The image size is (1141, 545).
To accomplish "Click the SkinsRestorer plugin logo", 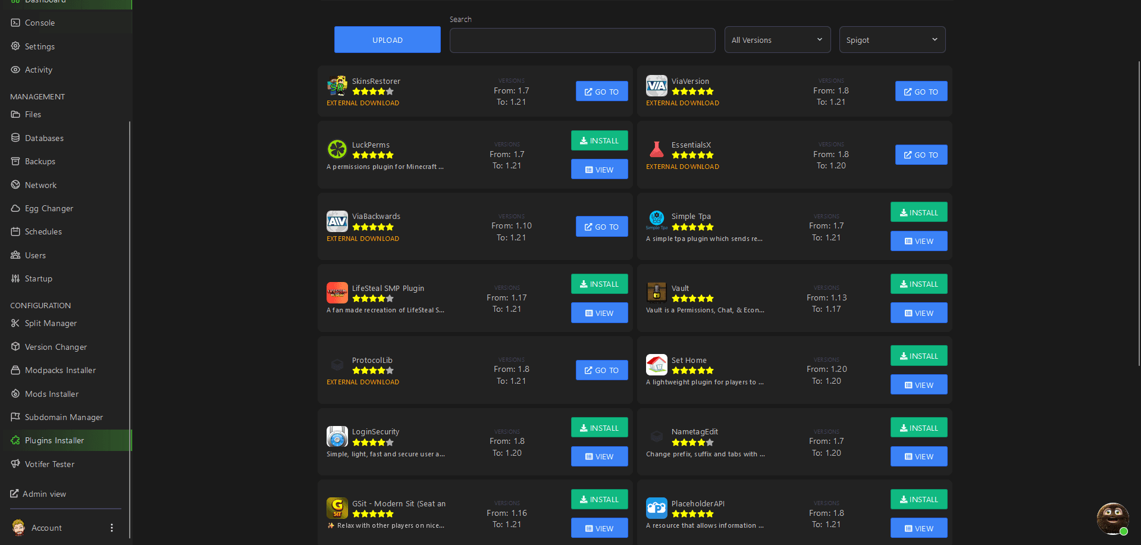I will (x=337, y=86).
